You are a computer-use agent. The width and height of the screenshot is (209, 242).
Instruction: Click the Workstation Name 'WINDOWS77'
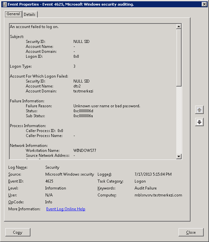click(85, 151)
